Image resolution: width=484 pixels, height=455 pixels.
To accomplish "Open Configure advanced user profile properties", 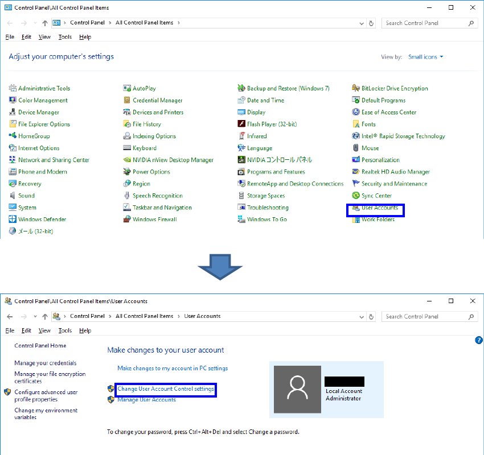I will click(46, 396).
